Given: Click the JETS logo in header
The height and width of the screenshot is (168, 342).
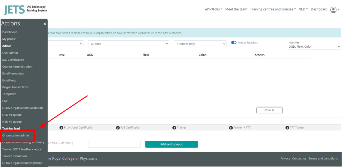Looking at the screenshot, I should 25,10.
